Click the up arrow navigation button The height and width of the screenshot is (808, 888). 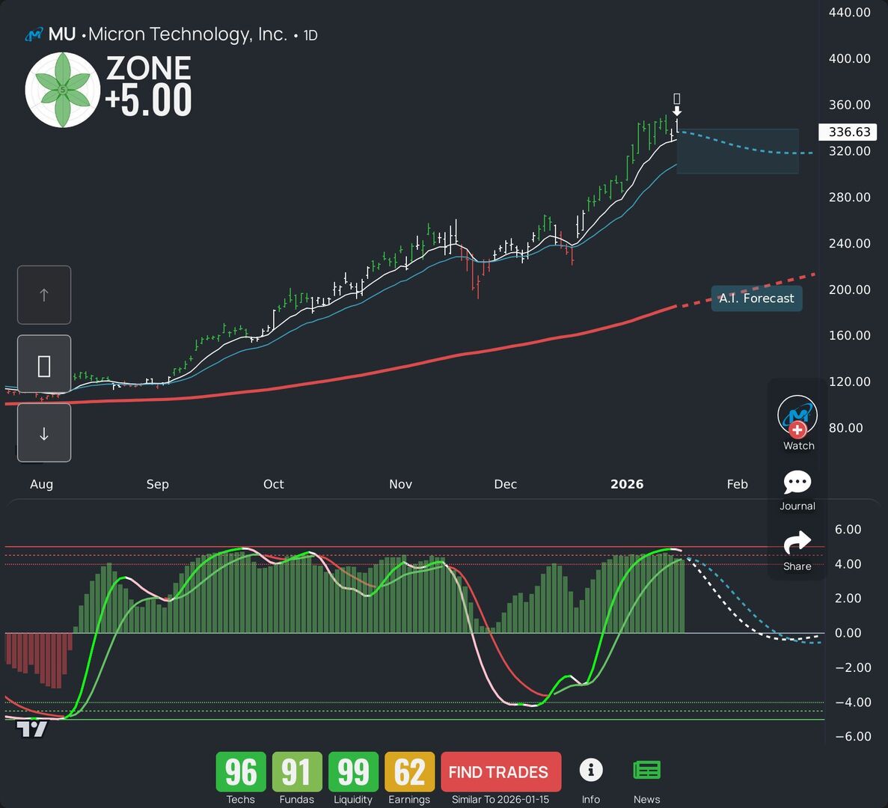click(x=44, y=295)
